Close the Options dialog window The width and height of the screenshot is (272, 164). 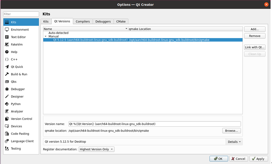pyautogui.click(x=266, y=5)
